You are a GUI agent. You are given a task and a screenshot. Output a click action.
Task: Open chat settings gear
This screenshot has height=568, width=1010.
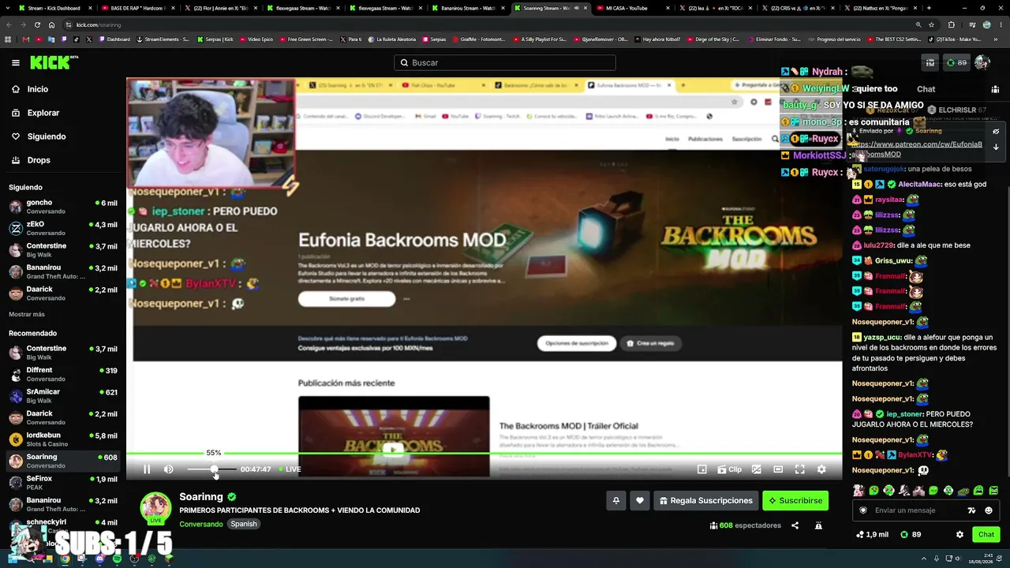click(959, 534)
